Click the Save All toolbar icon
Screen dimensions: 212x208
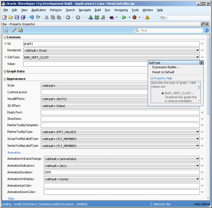[x=23, y=17]
